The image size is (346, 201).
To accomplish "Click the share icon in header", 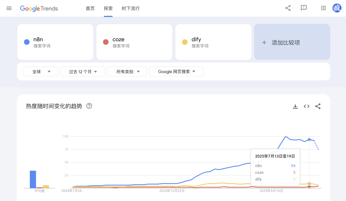I will [288, 8].
